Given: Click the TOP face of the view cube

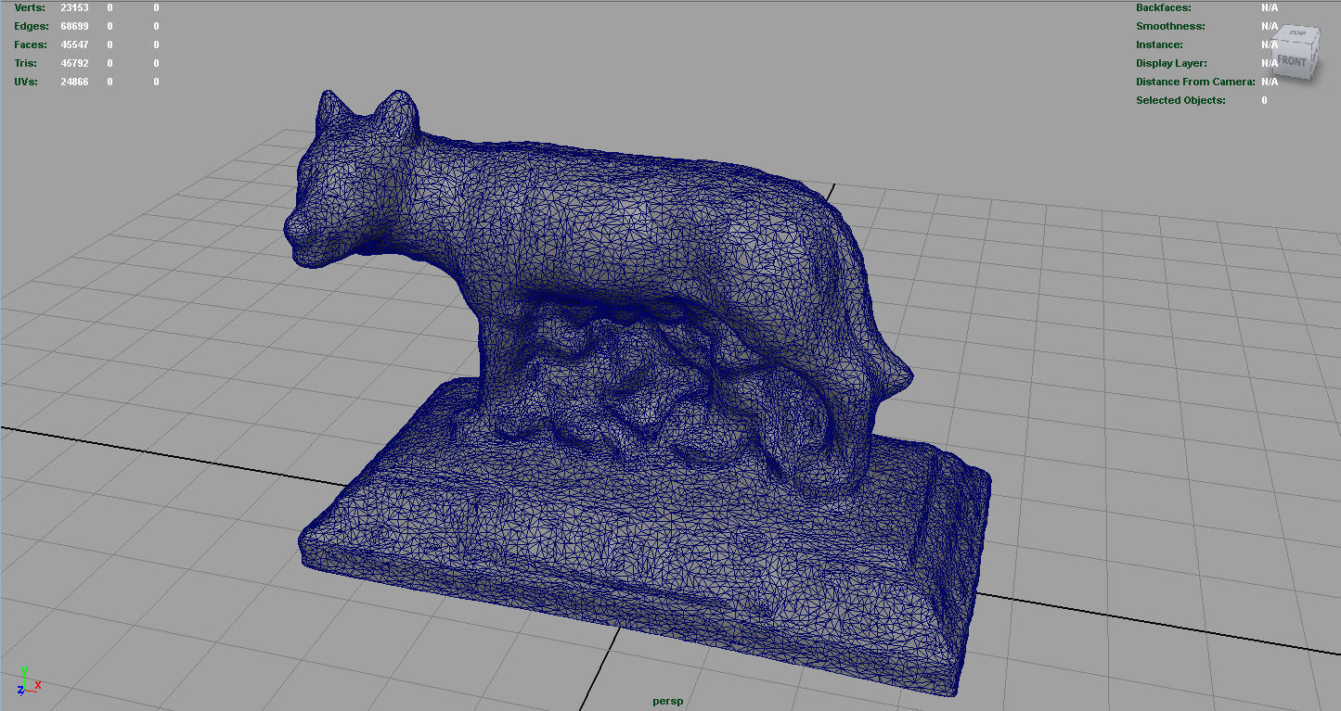Looking at the screenshot, I should pyautogui.click(x=1296, y=33).
